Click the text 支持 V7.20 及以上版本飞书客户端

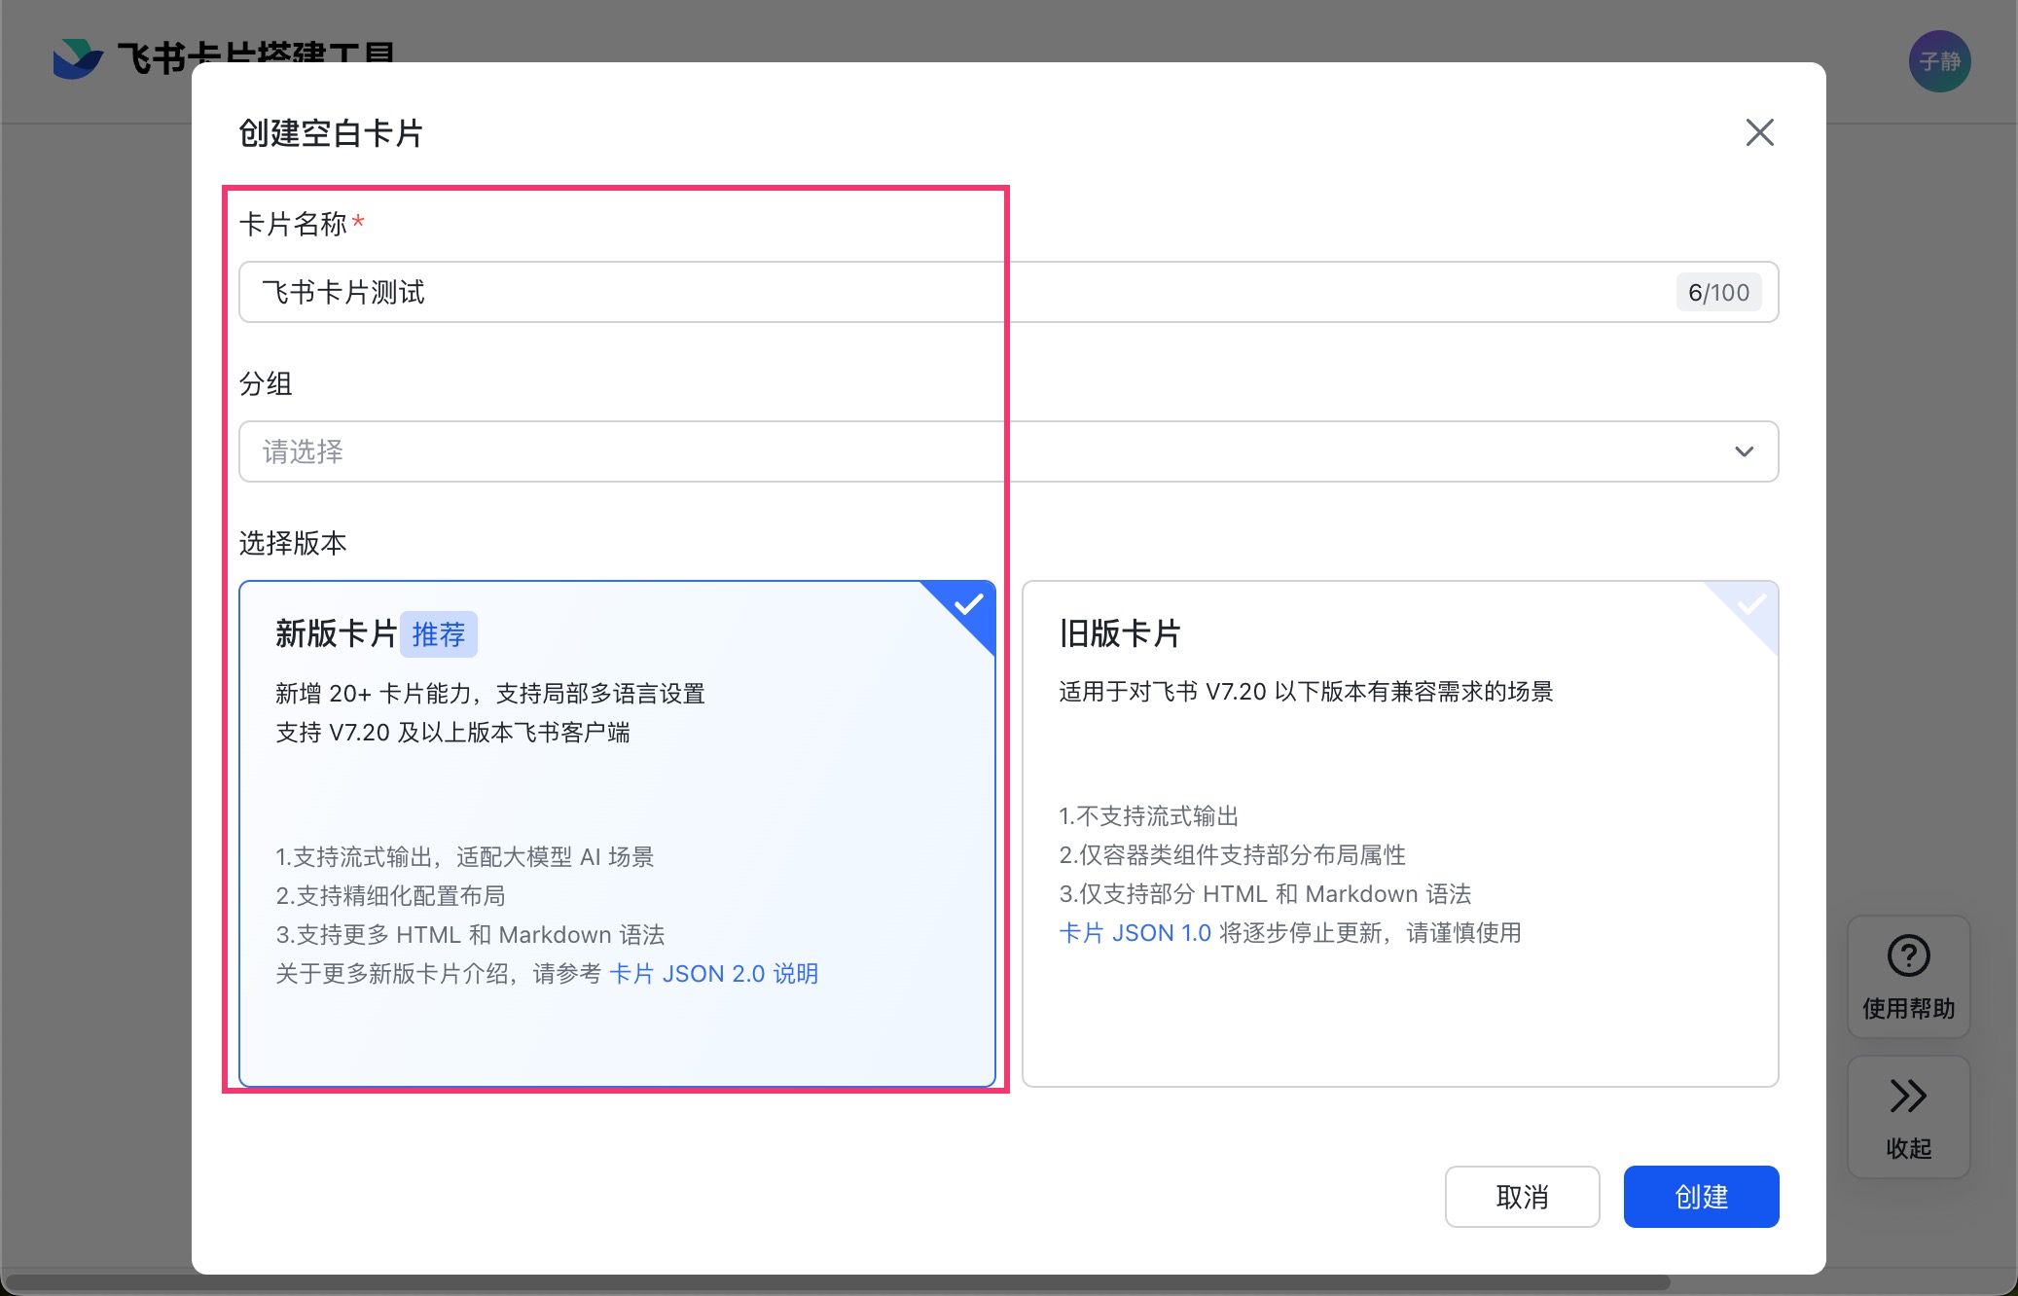tap(452, 733)
